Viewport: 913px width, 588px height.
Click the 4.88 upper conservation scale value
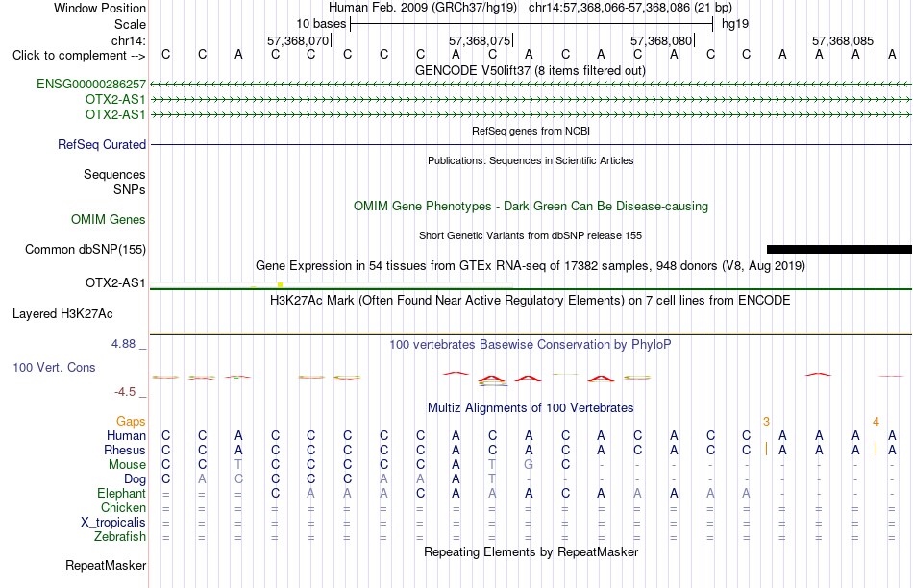(x=123, y=344)
